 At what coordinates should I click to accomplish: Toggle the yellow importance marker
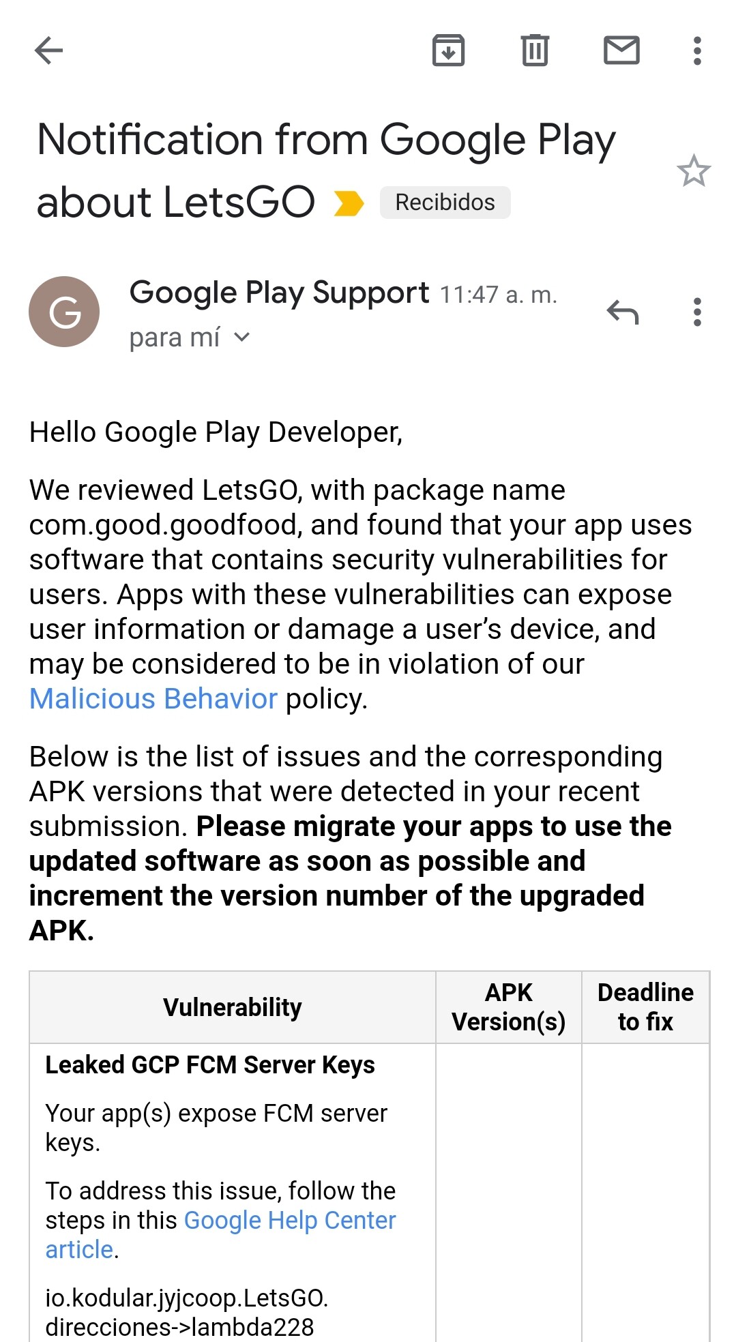349,203
